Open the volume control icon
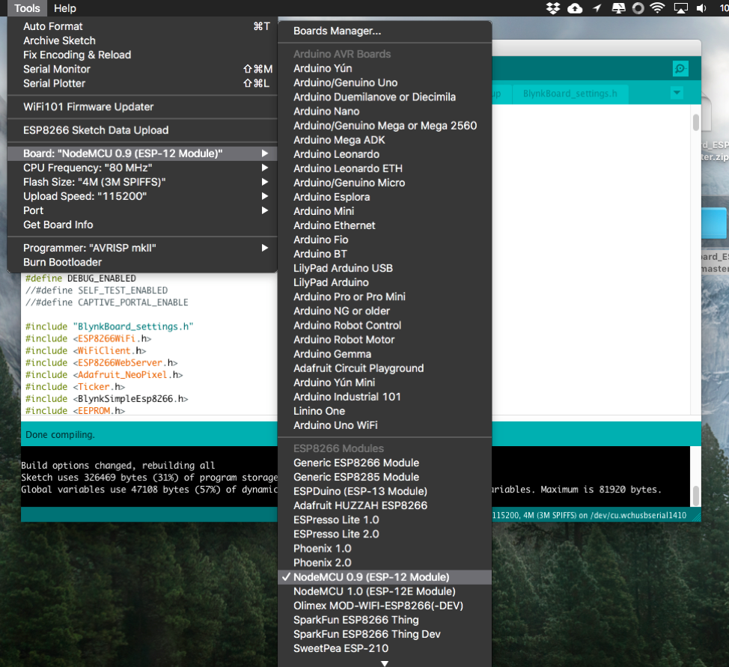Screen dimensions: 729x667 701,8
